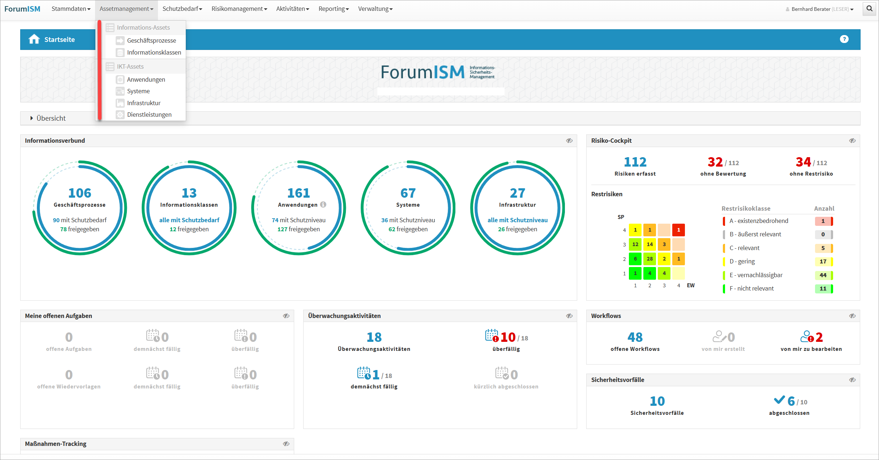
Task: Click the 'von mir zu bearbeiten' user icon
Action: [x=807, y=336]
